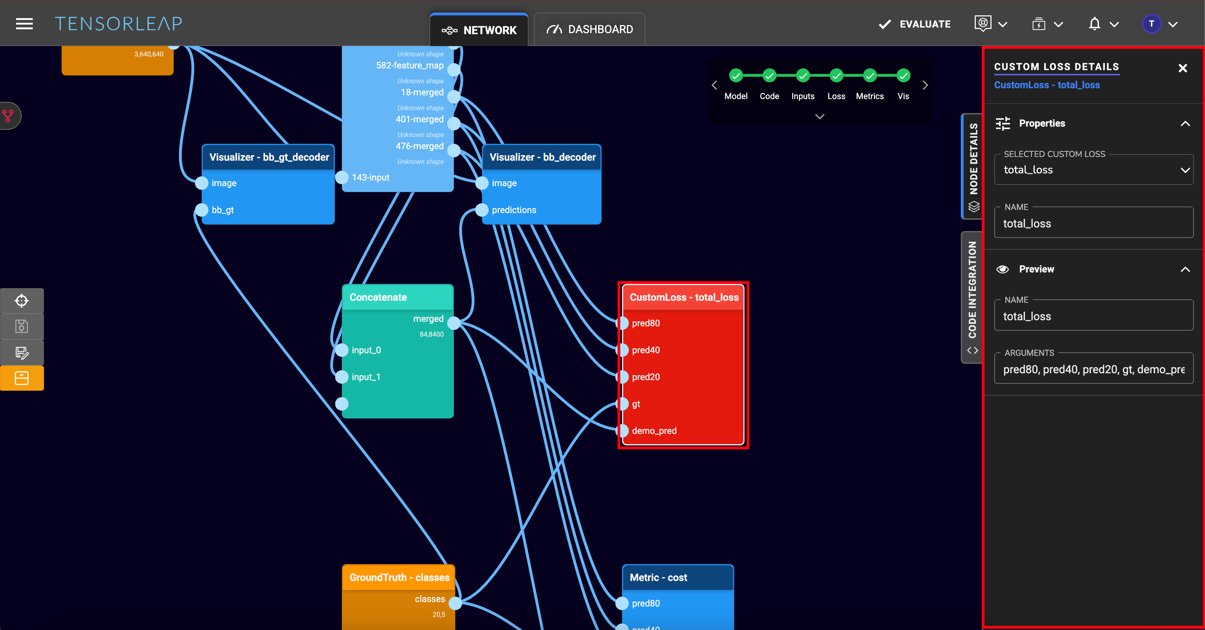Switch to the Dashboard tab

tap(589, 29)
